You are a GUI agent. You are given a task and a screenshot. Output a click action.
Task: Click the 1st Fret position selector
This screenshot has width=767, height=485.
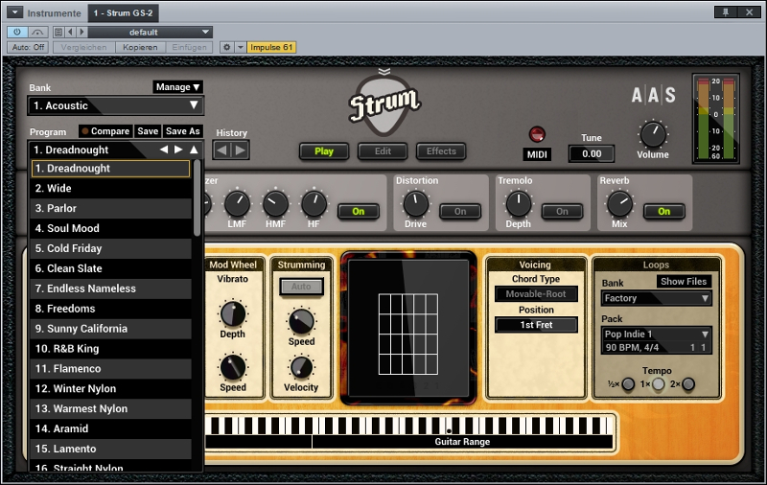[x=536, y=325]
